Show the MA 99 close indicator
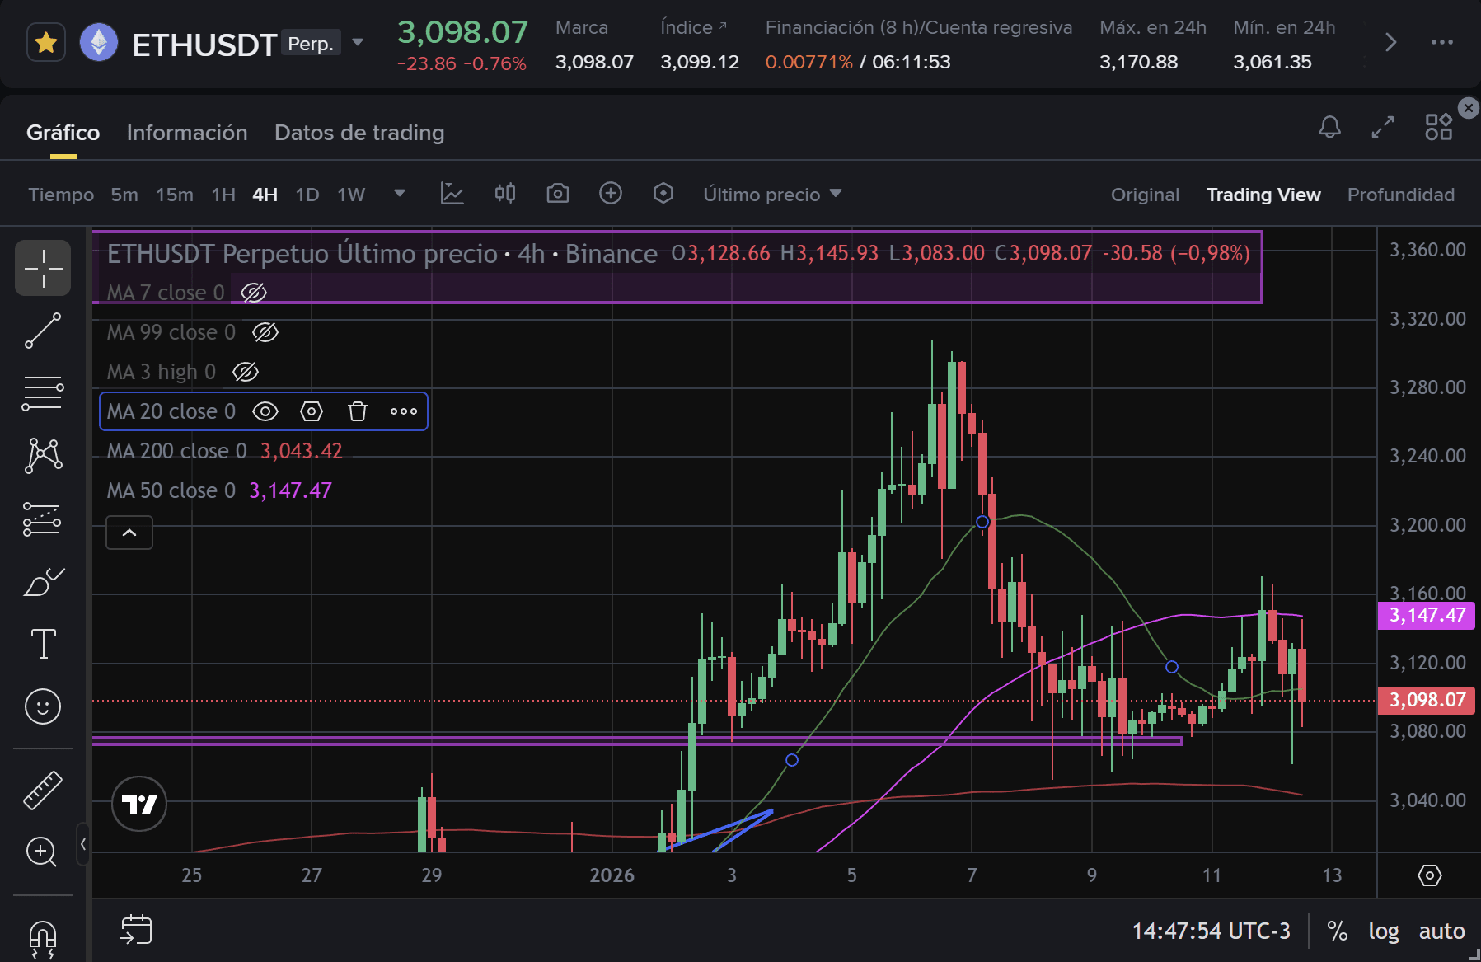 [265, 332]
